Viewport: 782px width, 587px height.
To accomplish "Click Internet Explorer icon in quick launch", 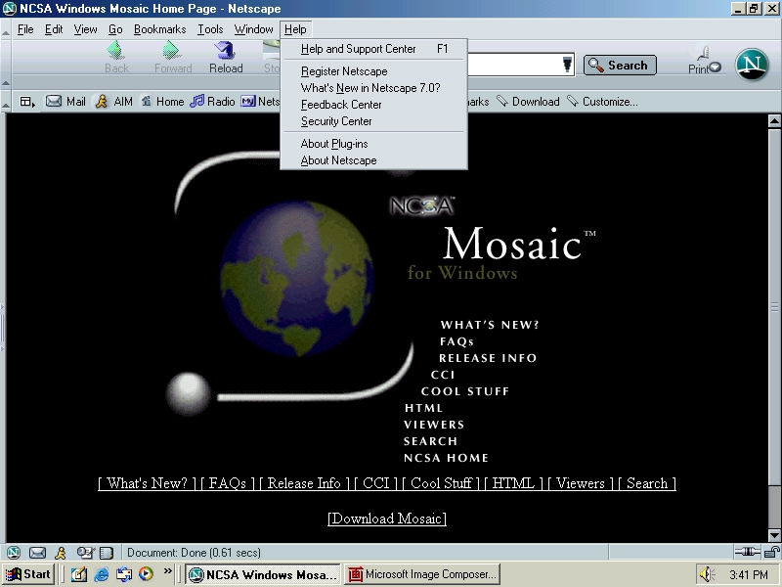I will point(102,574).
